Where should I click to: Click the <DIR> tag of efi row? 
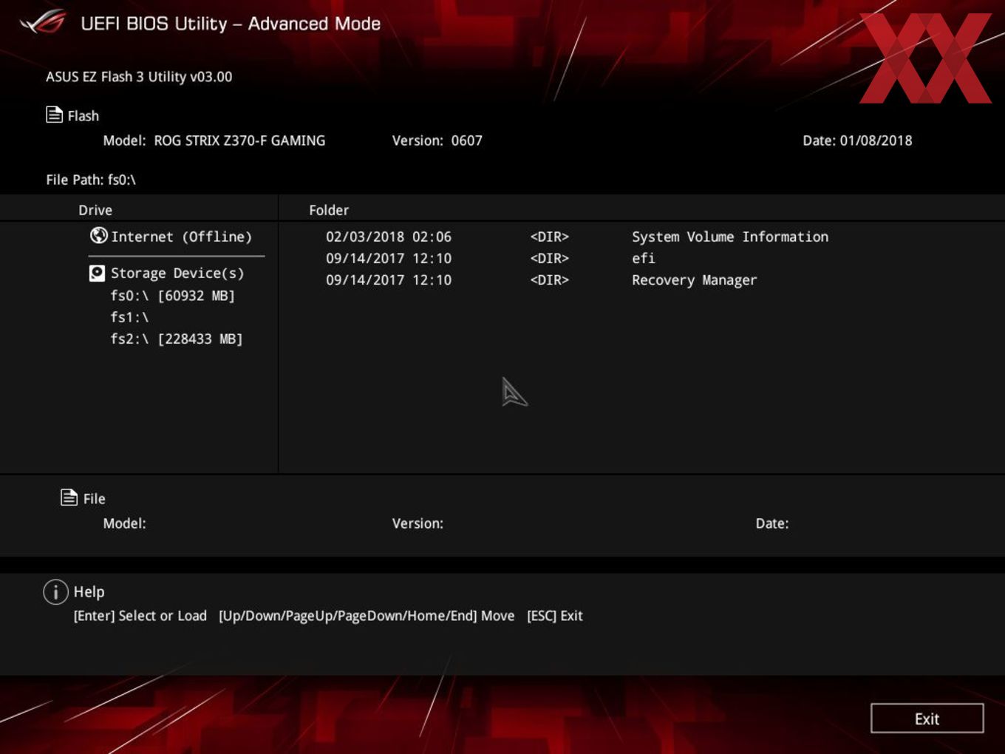[x=550, y=258]
